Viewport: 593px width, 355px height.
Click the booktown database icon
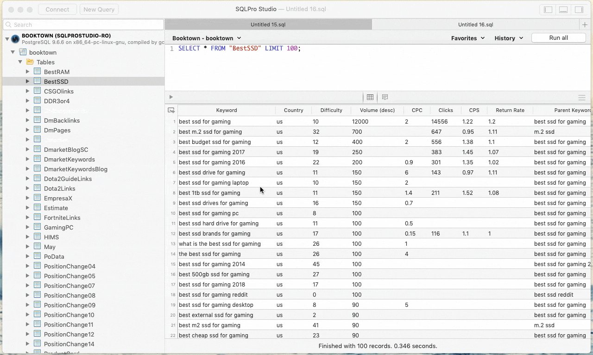[x=22, y=52]
